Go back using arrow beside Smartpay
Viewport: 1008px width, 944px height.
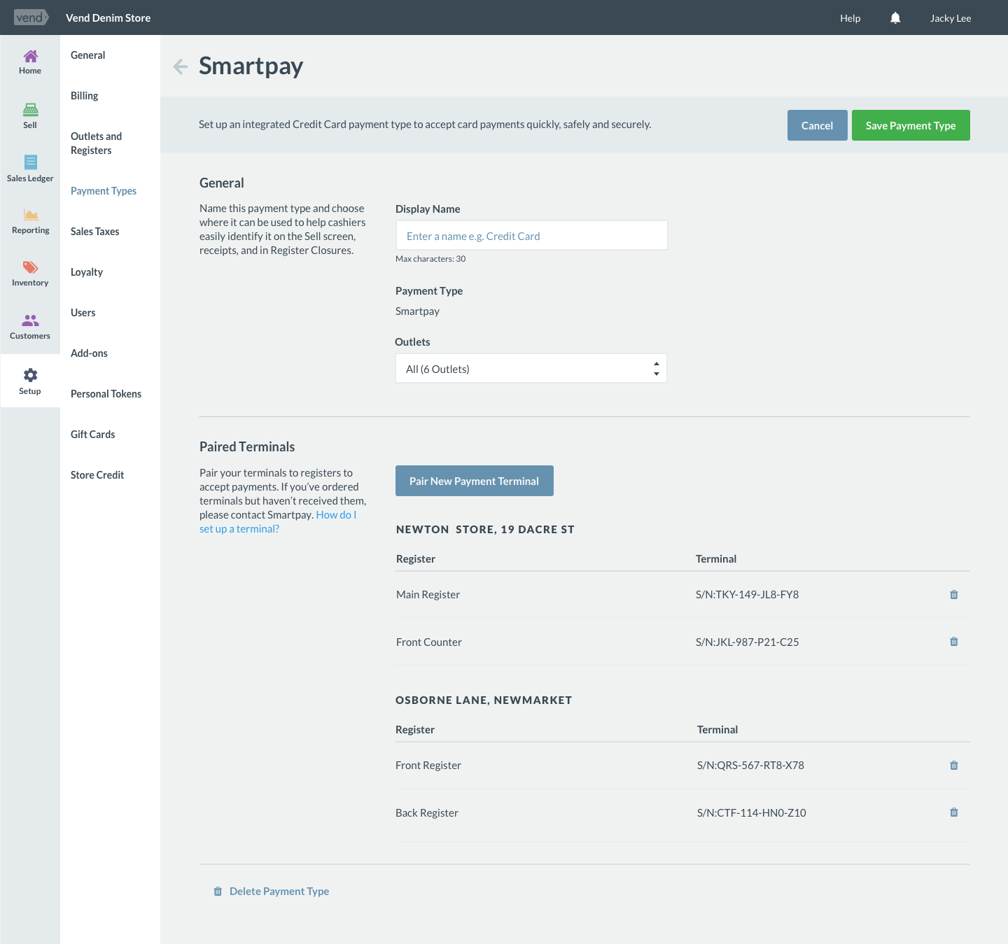(181, 66)
